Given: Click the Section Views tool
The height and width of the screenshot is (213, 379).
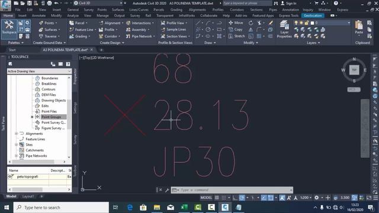Looking at the screenshot, I should [x=175, y=36].
